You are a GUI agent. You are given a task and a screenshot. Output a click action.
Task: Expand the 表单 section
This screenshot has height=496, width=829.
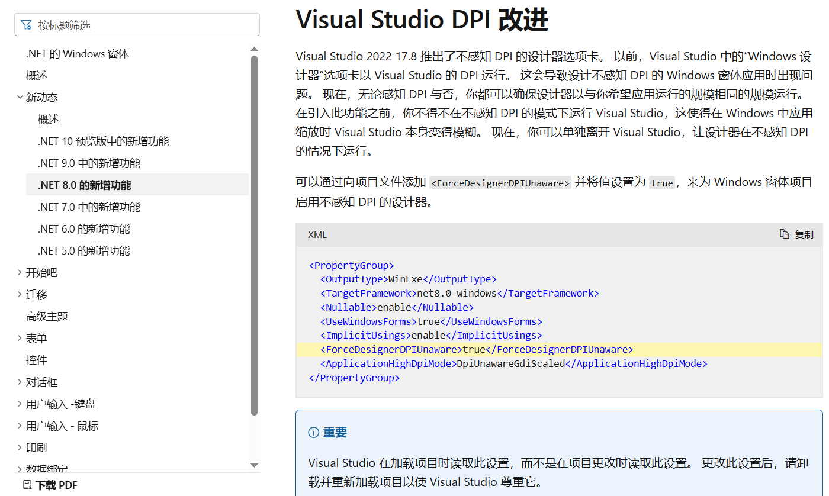point(20,338)
